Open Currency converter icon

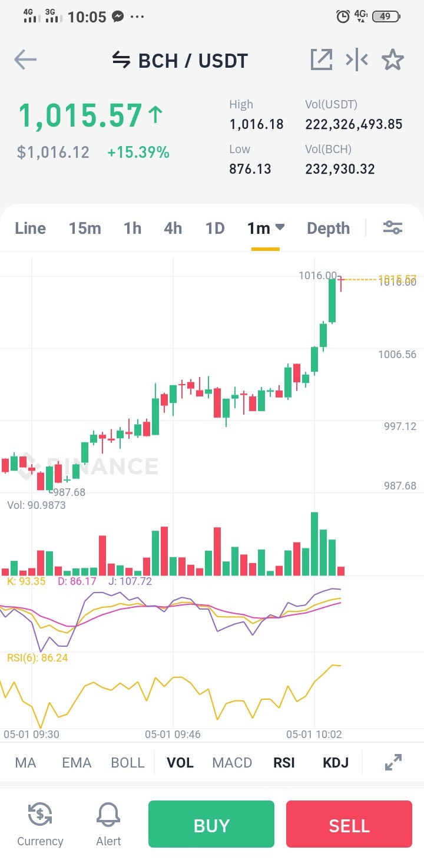[x=40, y=824]
